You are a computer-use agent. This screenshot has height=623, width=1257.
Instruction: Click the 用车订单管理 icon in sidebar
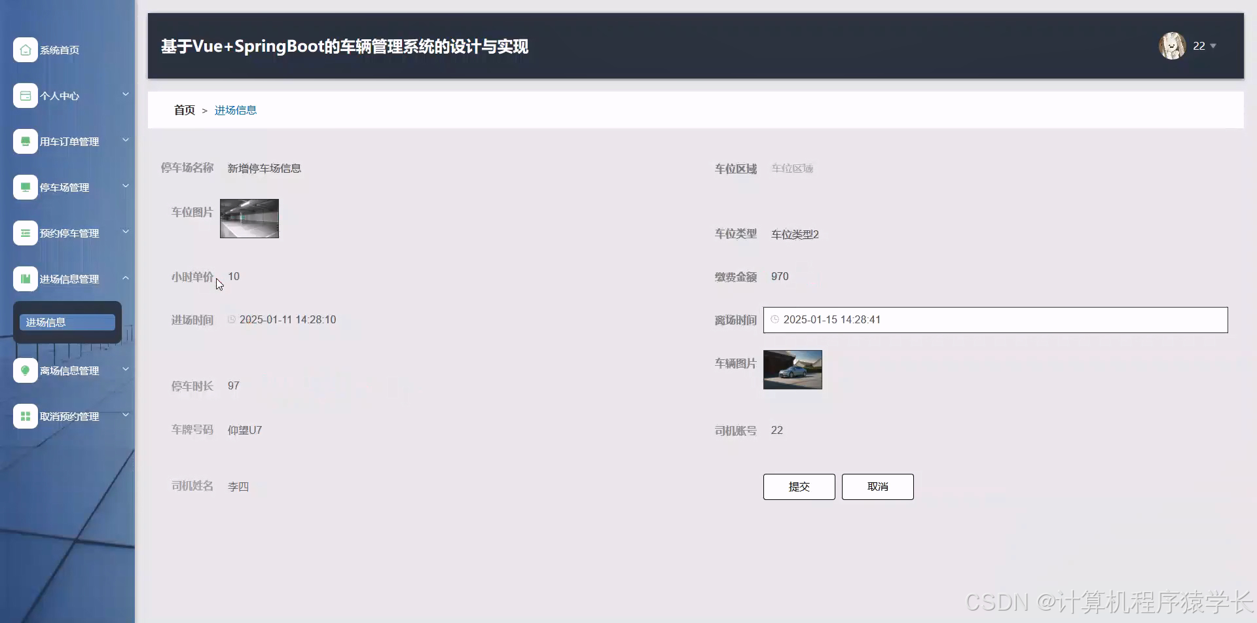pyautogui.click(x=26, y=141)
